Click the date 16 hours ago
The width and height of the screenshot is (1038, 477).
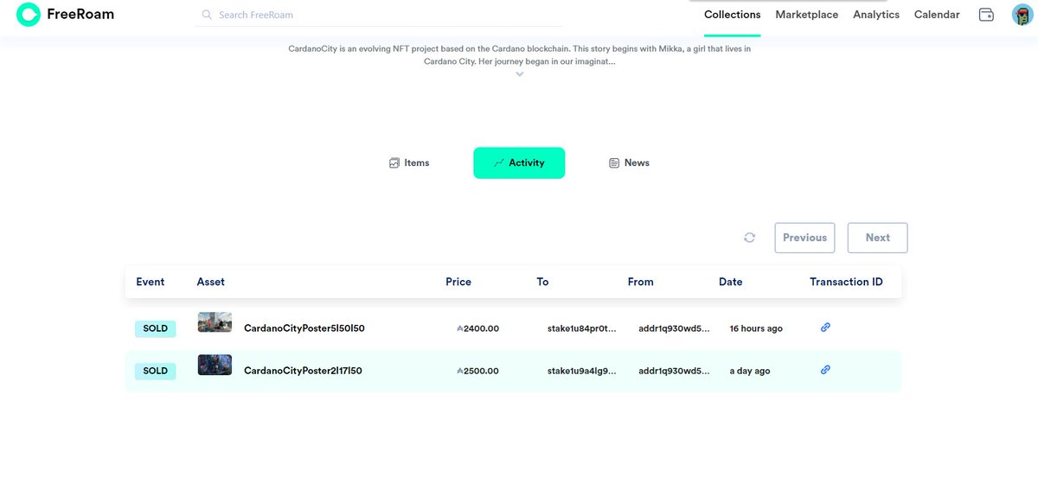756,328
